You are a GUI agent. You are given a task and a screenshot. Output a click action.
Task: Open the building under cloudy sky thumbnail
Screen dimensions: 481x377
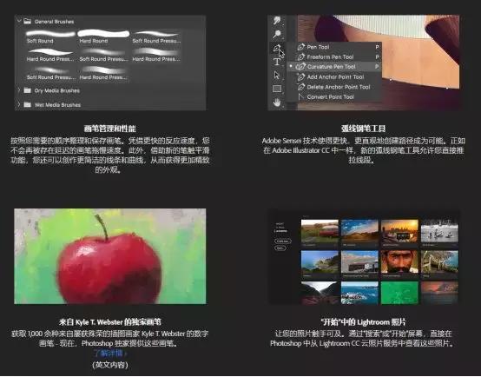[359, 261]
